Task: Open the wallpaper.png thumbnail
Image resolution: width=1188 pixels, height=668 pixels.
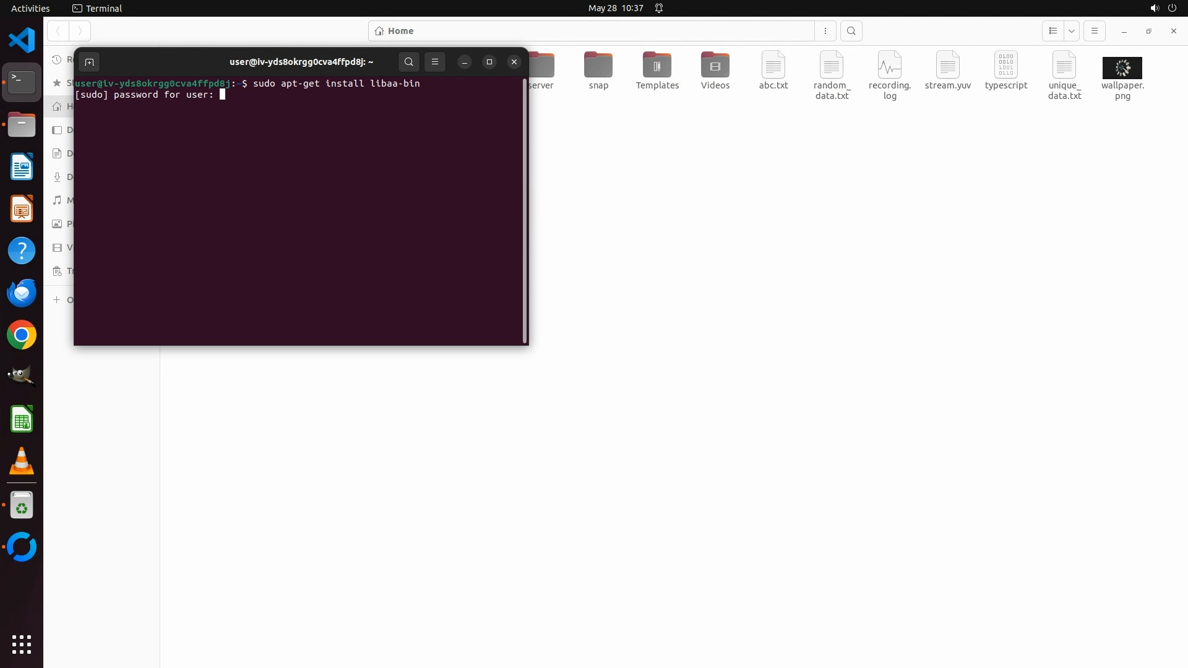Action: click(1122, 67)
